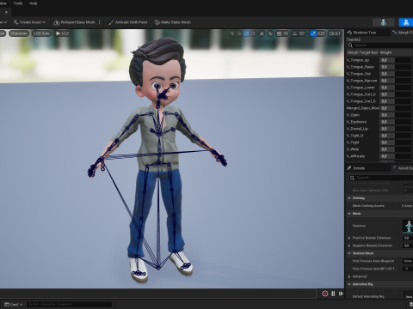
Task: Select the V_Tongue_Curl_U morph target
Action: pyautogui.click(x=361, y=94)
